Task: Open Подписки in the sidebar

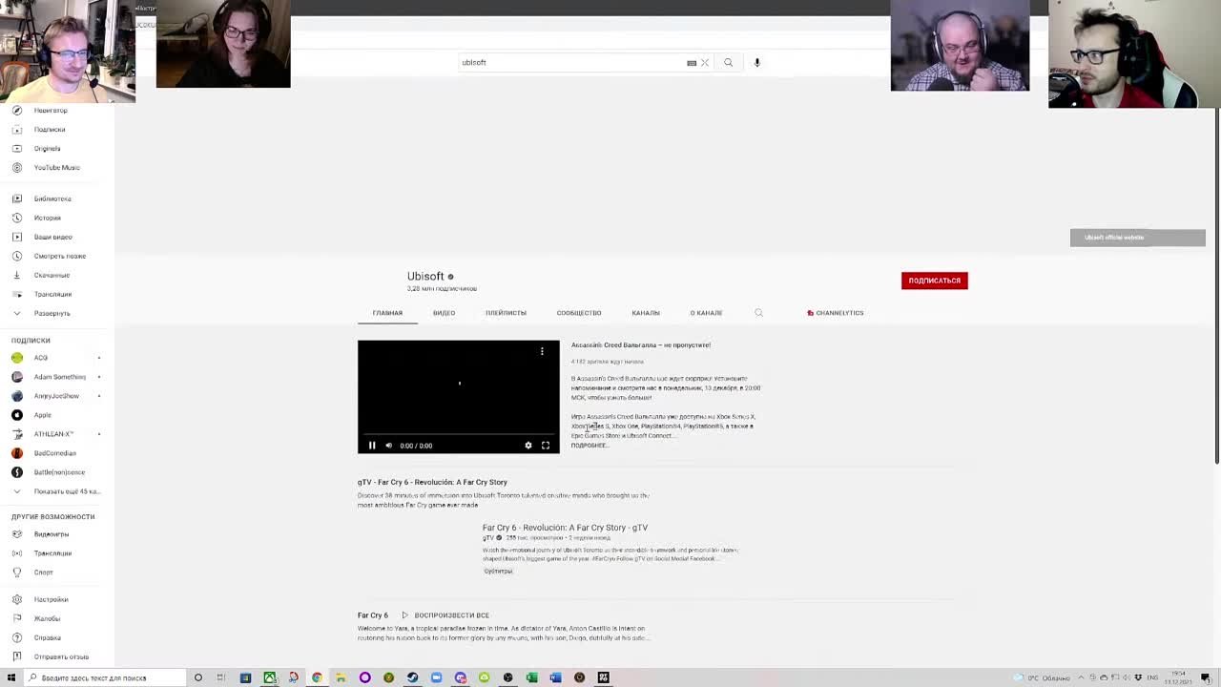Action: pos(50,130)
